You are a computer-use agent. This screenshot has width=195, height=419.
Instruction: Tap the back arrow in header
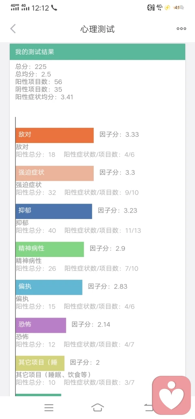point(13,29)
